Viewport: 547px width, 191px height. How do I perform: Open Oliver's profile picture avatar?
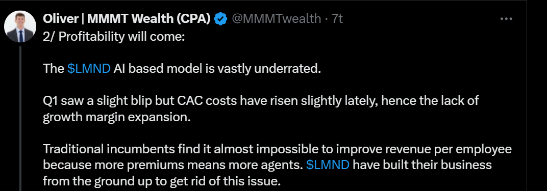[x=20, y=27]
